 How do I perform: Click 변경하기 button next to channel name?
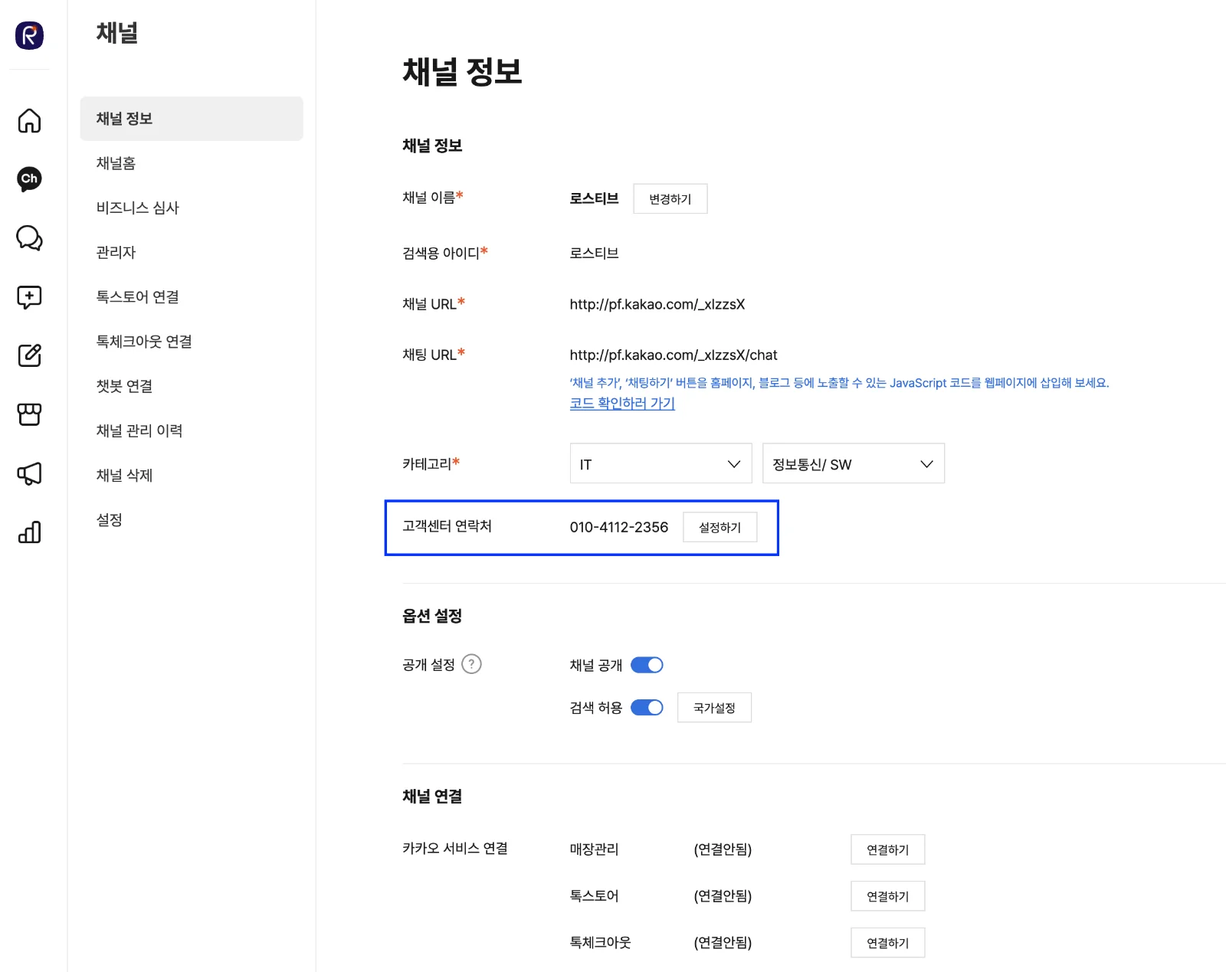coord(670,199)
